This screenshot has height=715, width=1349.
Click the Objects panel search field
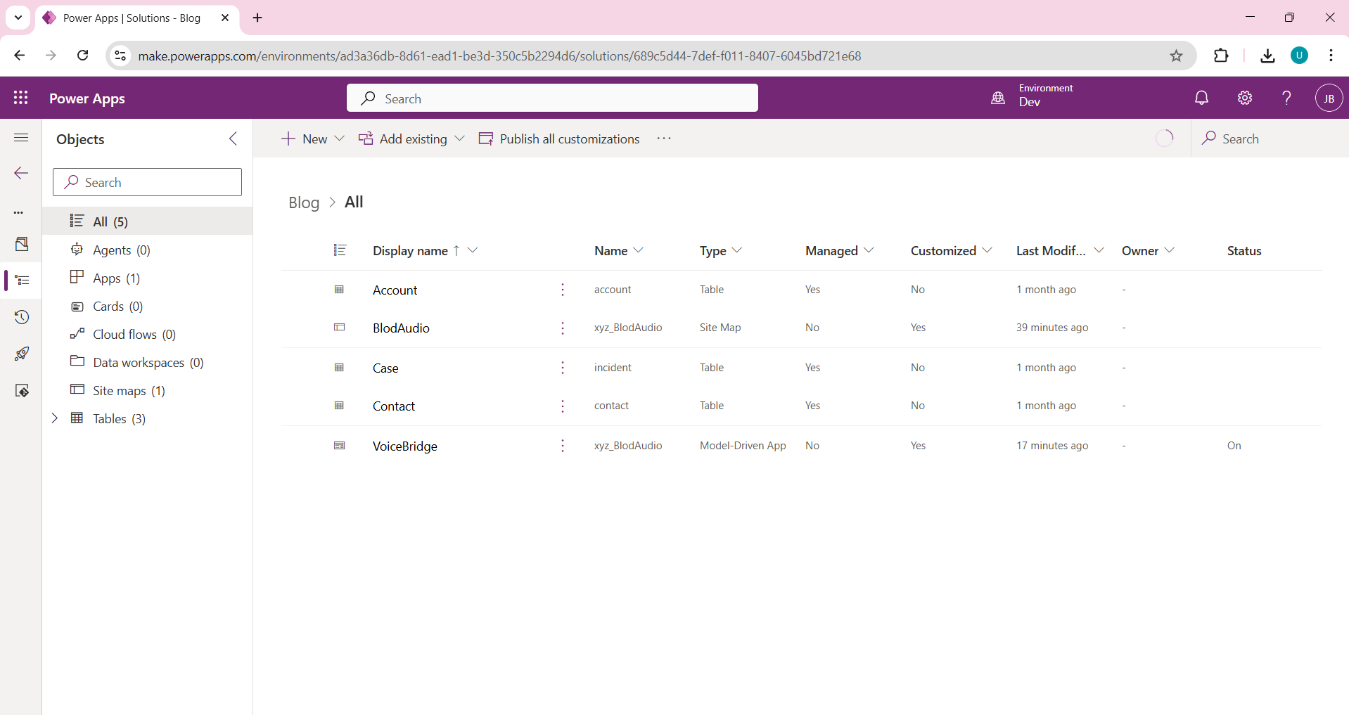(148, 183)
